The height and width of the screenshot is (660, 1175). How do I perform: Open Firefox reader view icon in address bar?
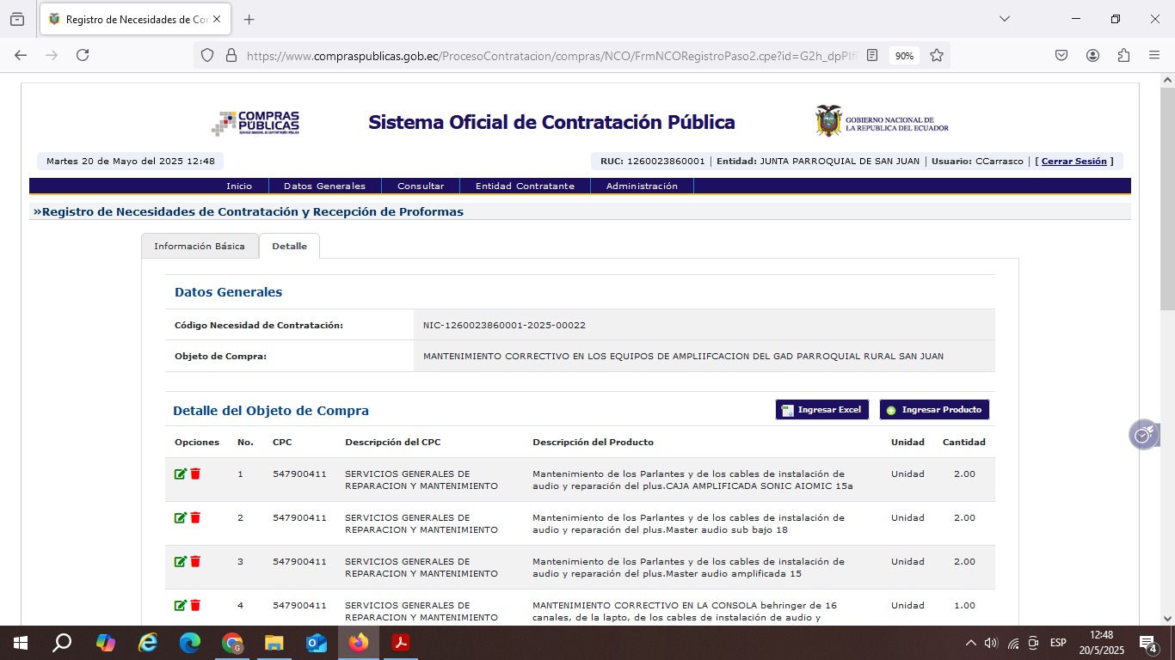click(872, 55)
